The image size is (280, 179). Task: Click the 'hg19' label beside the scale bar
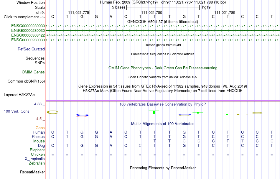(x=206, y=7)
